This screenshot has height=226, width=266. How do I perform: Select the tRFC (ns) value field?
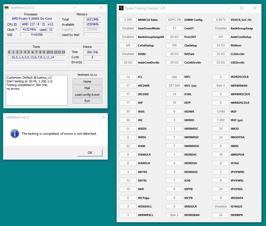[174, 85]
